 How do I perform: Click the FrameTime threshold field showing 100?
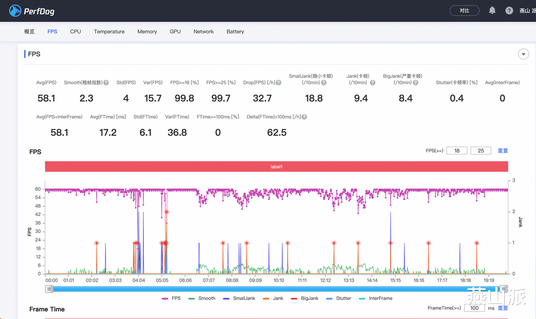(474, 308)
